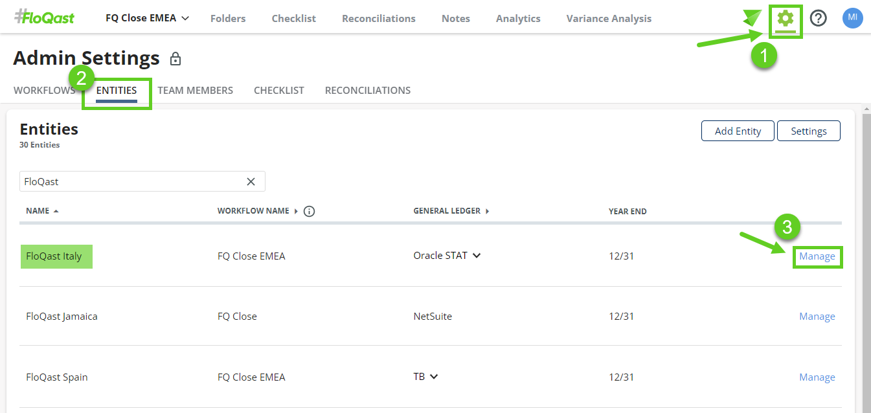Screen dimensions: 871x413
Task: Open the Checklist top navigation item
Action: coord(294,18)
